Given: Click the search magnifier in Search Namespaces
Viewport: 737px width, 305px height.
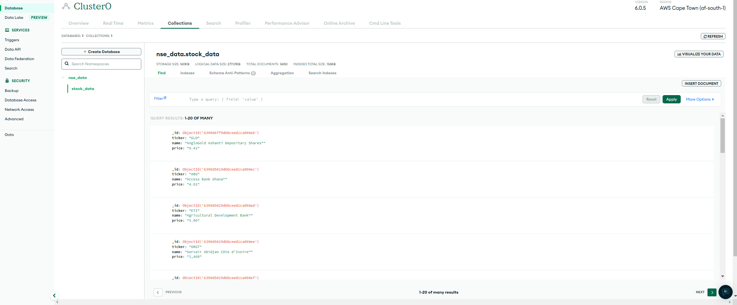Looking at the screenshot, I should [x=67, y=64].
